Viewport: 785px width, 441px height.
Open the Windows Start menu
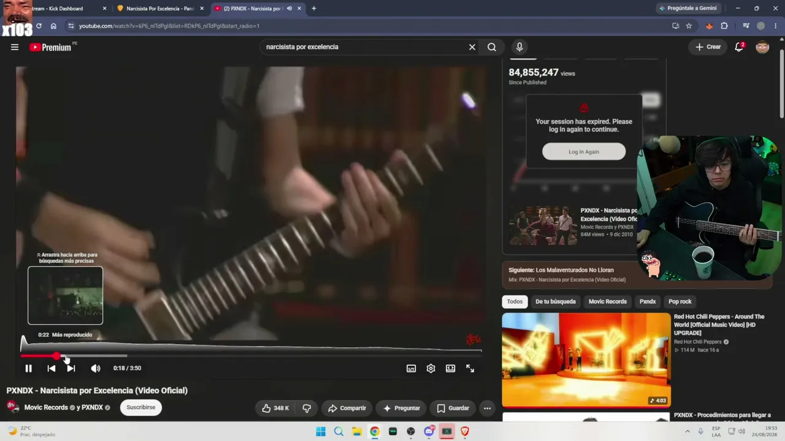point(321,431)
